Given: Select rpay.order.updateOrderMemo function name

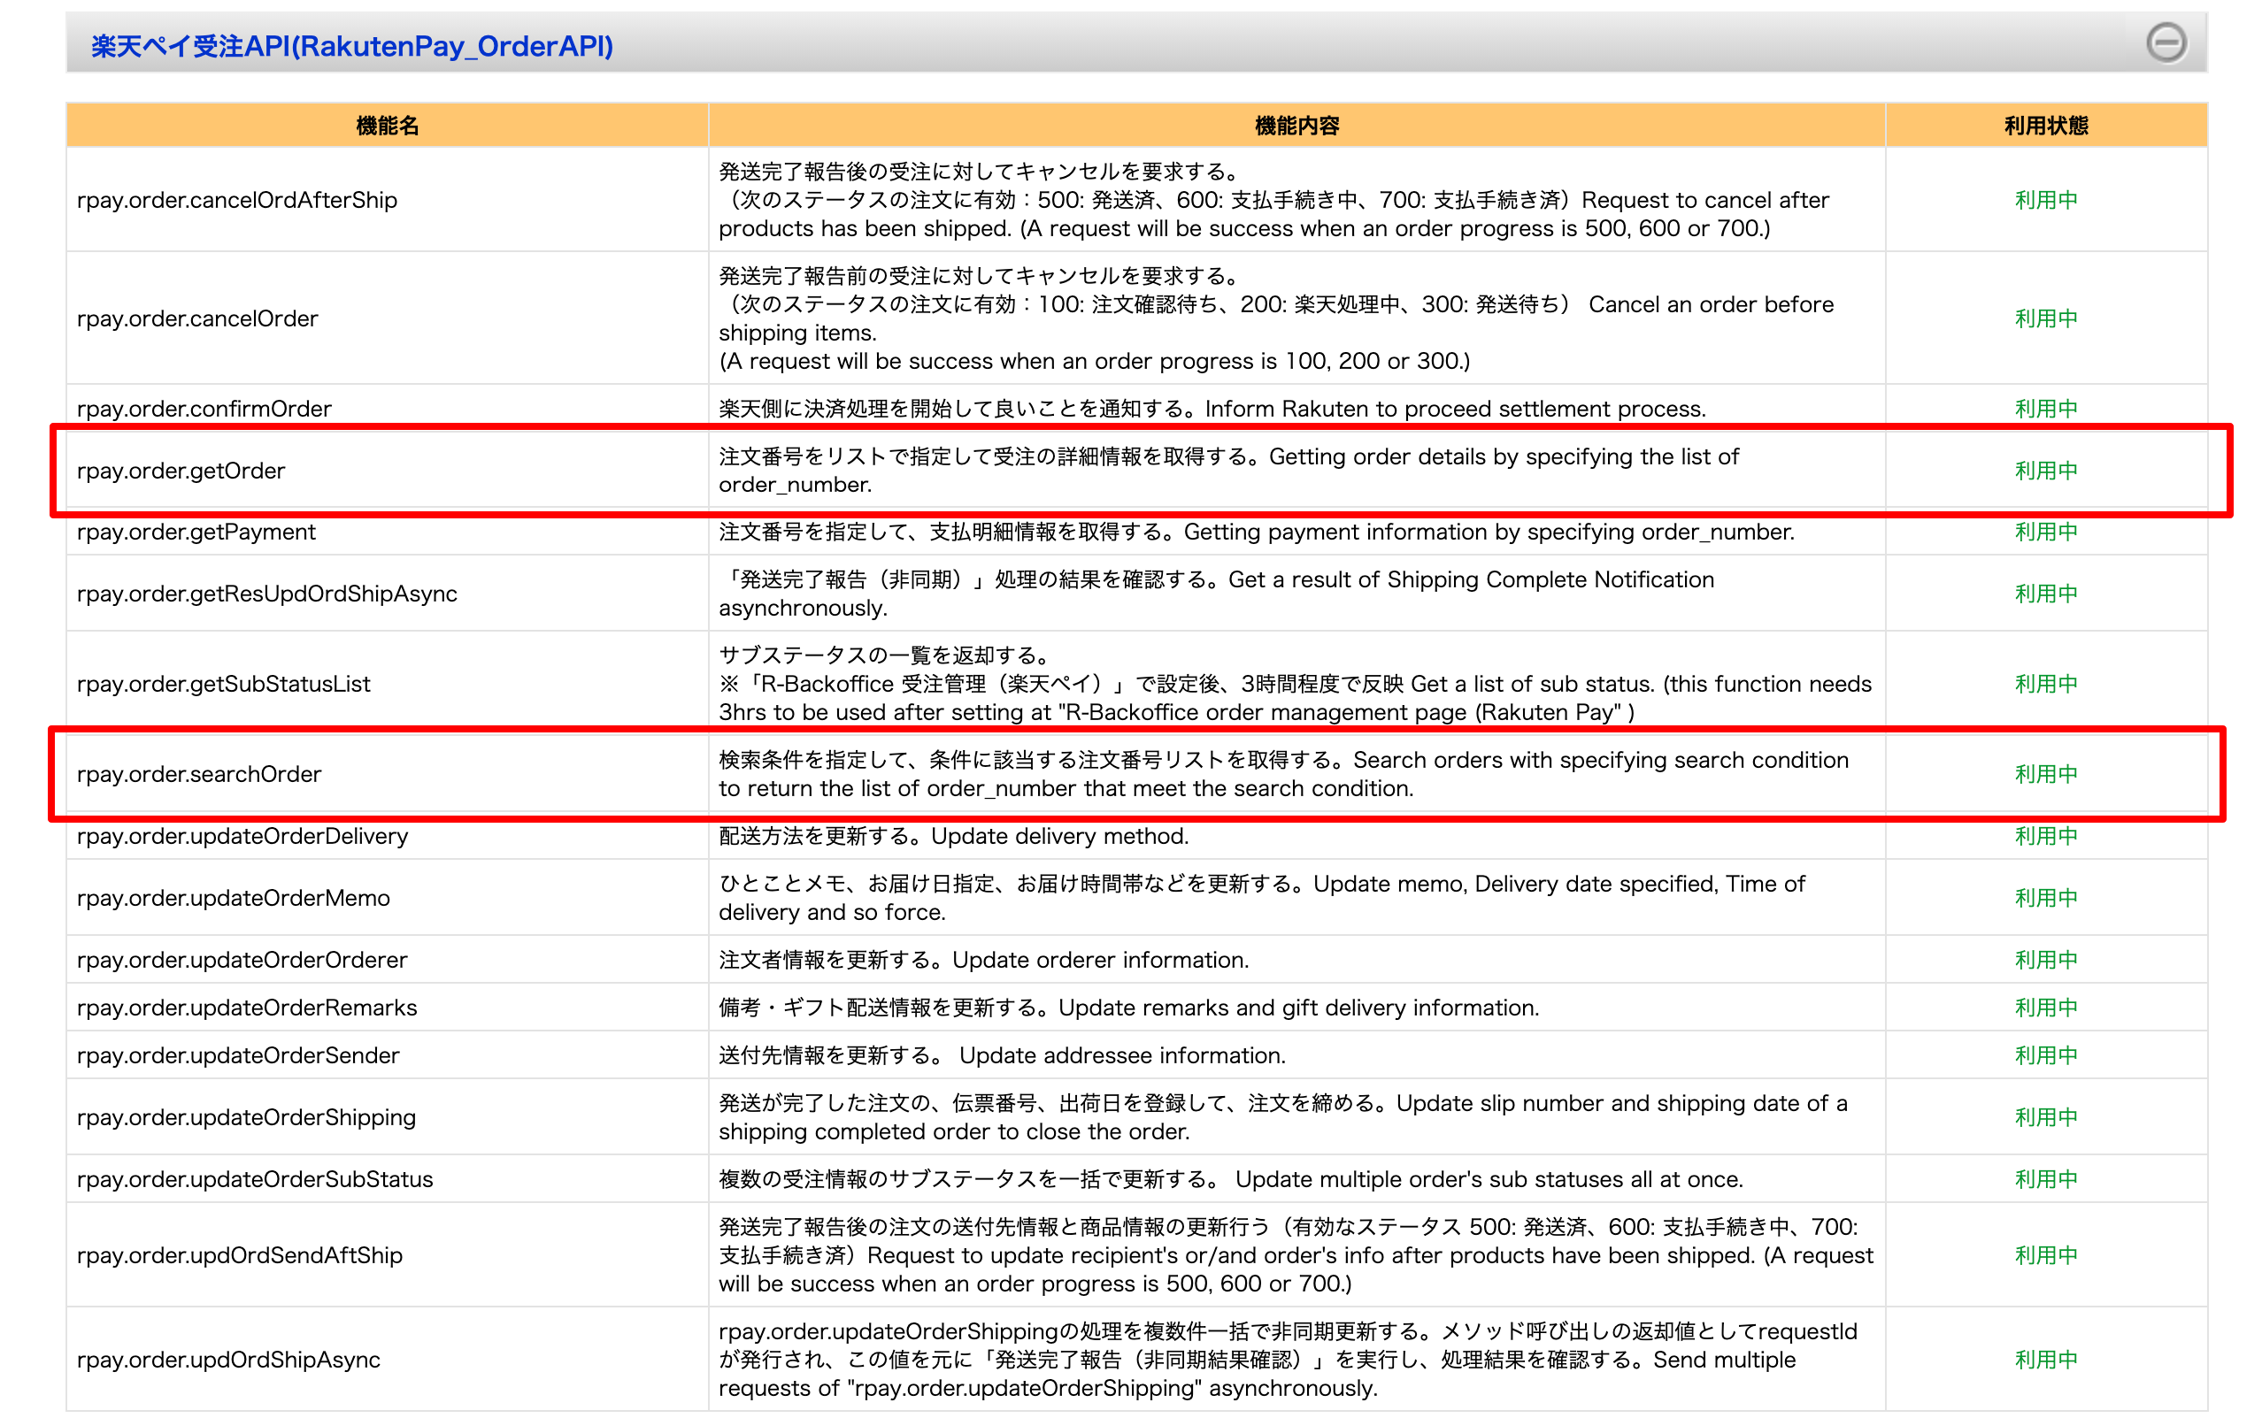Looking at the screenshot, I should pyautogui.click(x=233, y=899).
